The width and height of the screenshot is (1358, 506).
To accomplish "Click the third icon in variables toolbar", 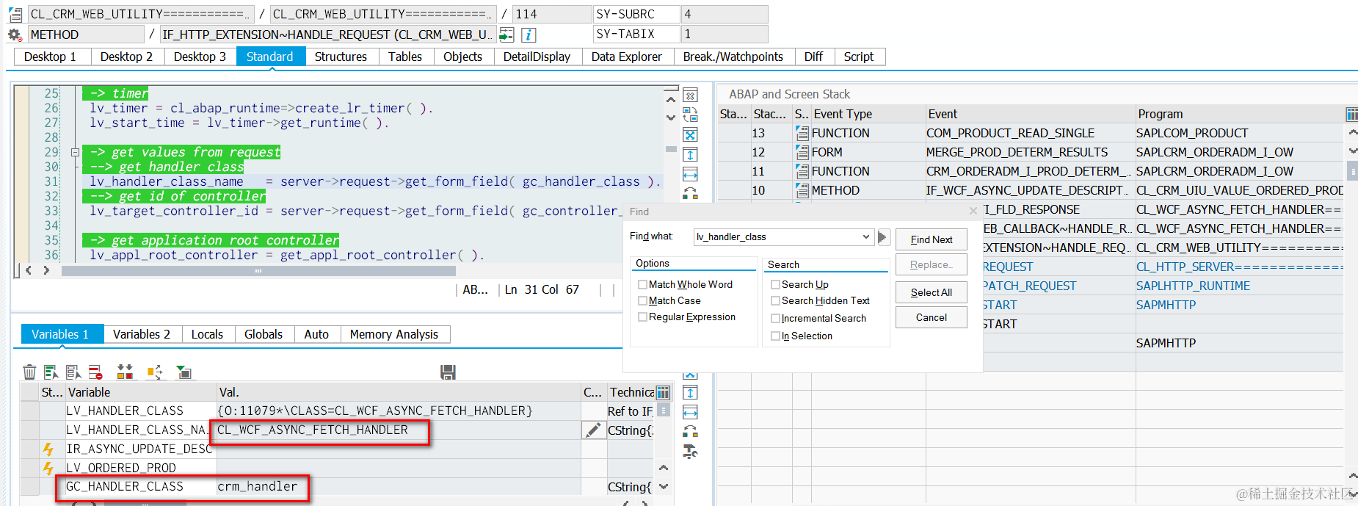I will tap(73, 372).
